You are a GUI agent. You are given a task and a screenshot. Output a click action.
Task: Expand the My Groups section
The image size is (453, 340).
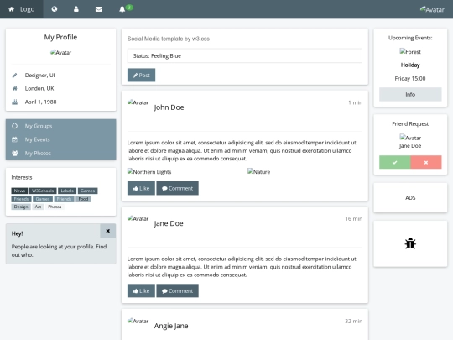pos(60,126)
